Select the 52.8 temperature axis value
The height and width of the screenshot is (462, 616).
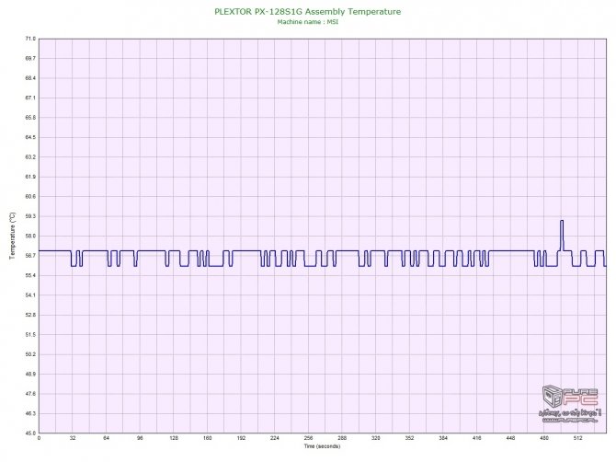pyautogui.click(x=30, y=315)
